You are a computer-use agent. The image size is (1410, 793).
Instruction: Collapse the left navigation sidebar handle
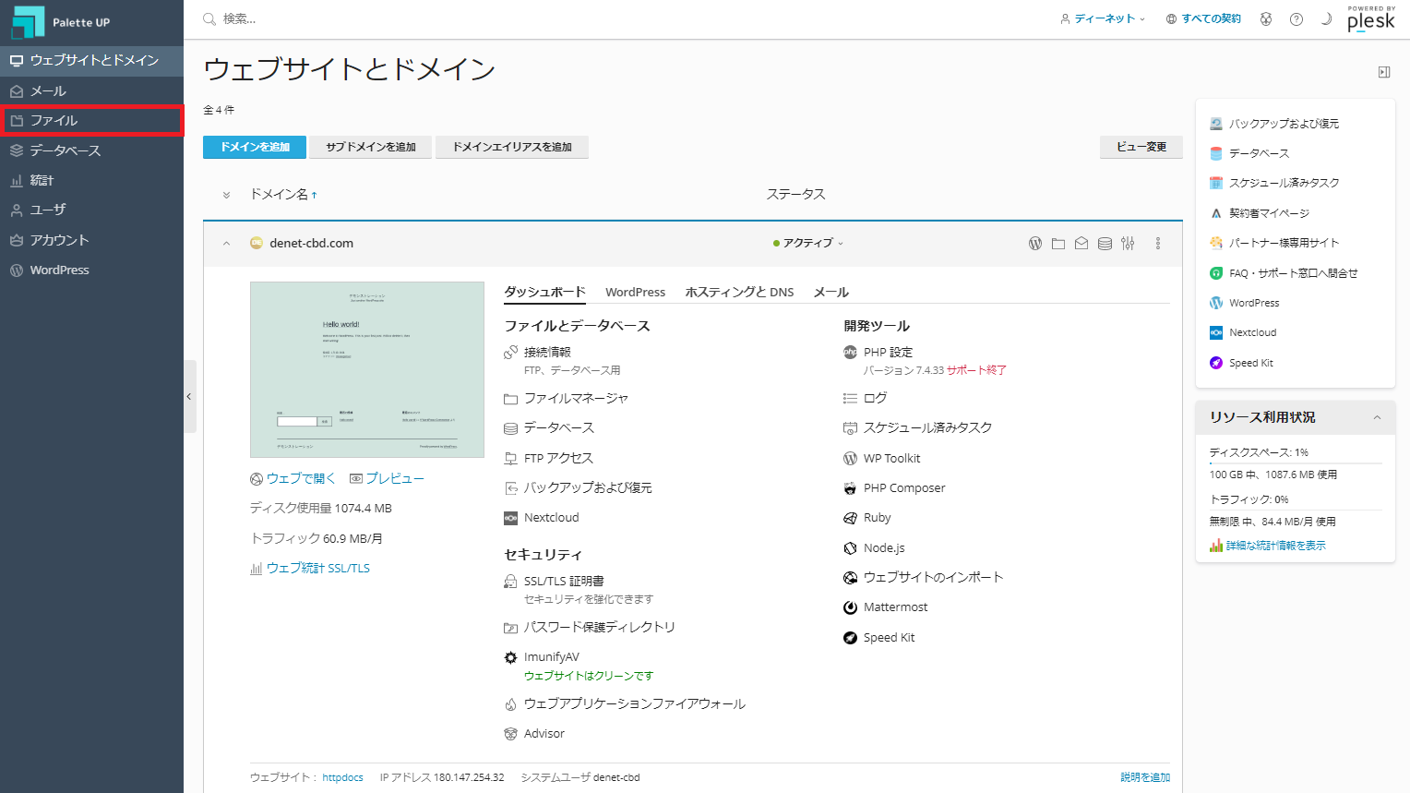[x=189, y=396]
